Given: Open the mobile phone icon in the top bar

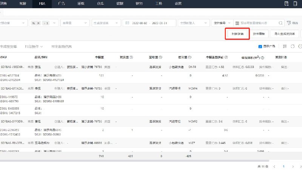Looking at the screenshot, I should tap(295, 3).
